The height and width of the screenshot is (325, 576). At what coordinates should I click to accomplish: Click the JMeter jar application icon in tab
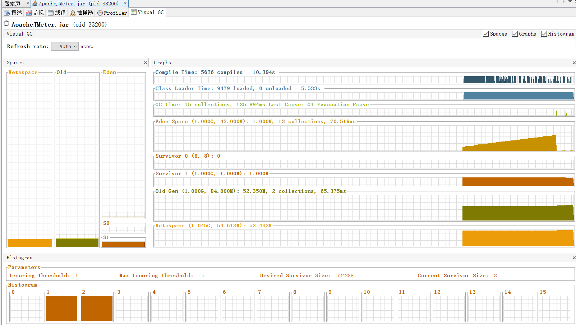coord(35,4)
